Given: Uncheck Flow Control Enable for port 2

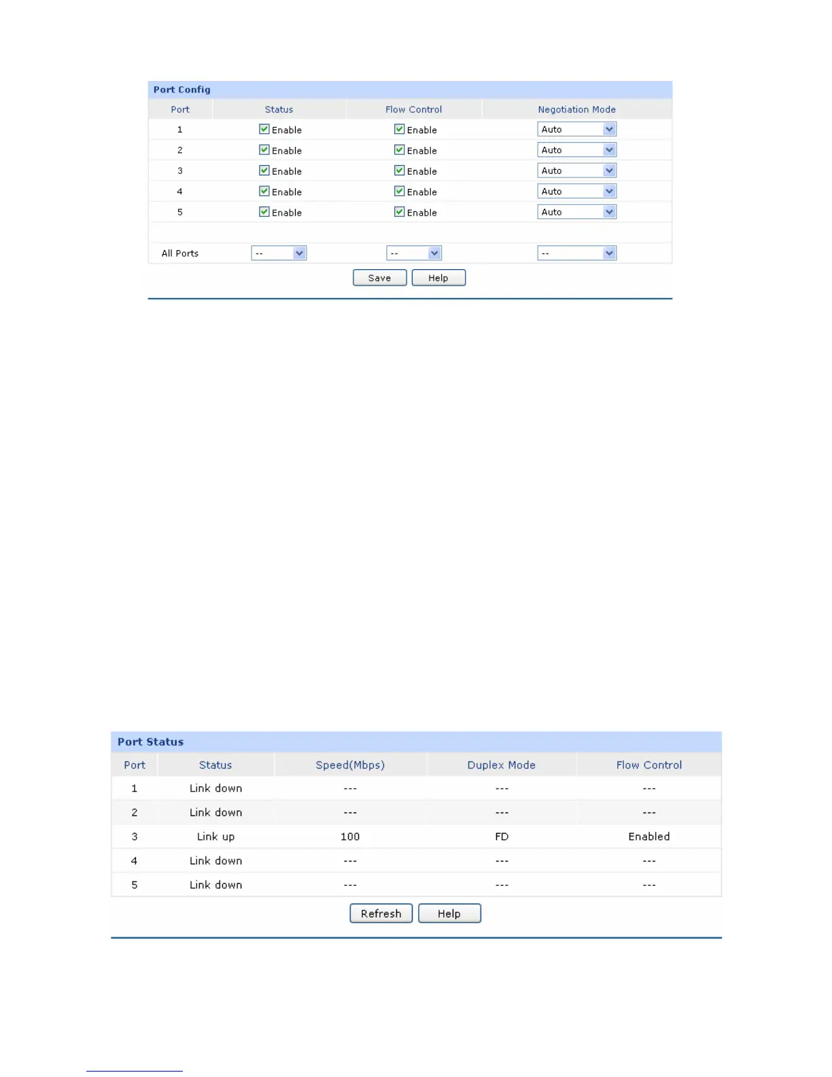Looking at the screenshot, I should click(400, 150).
